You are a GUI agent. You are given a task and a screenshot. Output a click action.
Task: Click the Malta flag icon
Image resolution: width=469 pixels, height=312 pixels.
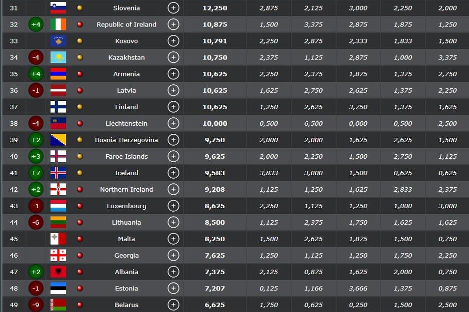(x=58, y=239)
